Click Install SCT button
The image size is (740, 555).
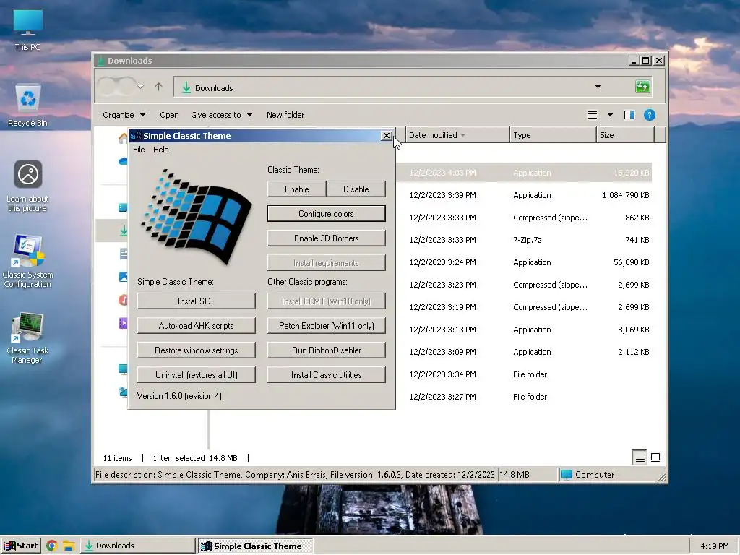point(196,301)
